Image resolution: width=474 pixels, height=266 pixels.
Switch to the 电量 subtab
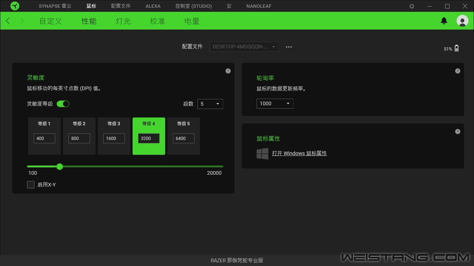click(x=192, y=21)
